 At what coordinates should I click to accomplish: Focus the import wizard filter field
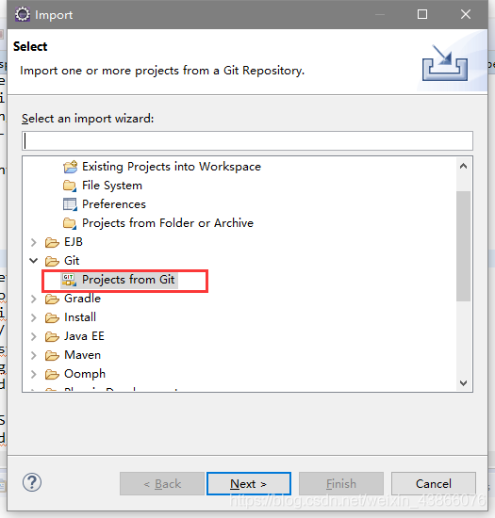[x=247, y=140]
